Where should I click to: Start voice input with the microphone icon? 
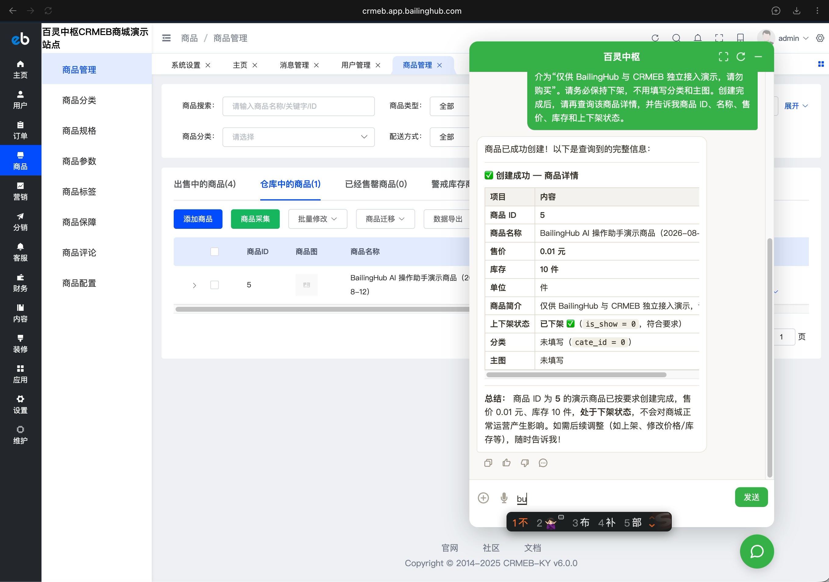[x=504, y=498]
